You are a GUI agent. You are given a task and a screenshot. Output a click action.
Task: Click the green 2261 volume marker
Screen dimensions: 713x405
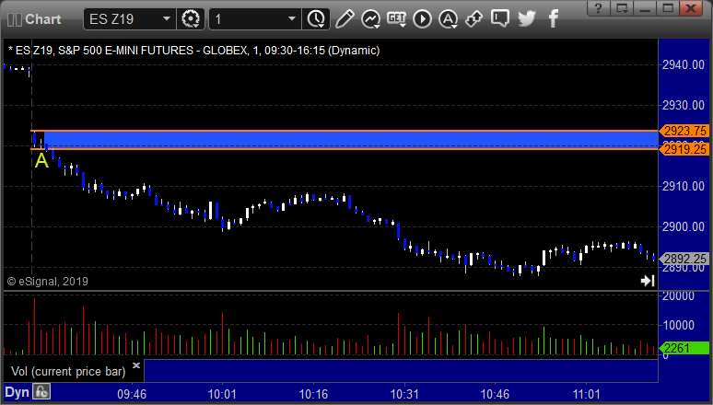pyautogui.click(x=684, y=348)
